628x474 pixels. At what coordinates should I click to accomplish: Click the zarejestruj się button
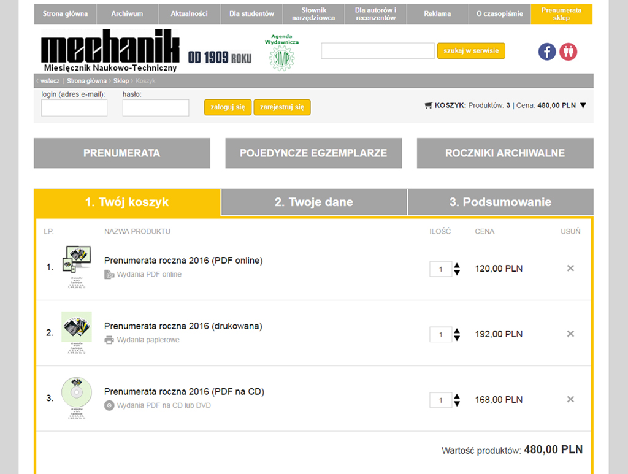click(x=281, y=107)
